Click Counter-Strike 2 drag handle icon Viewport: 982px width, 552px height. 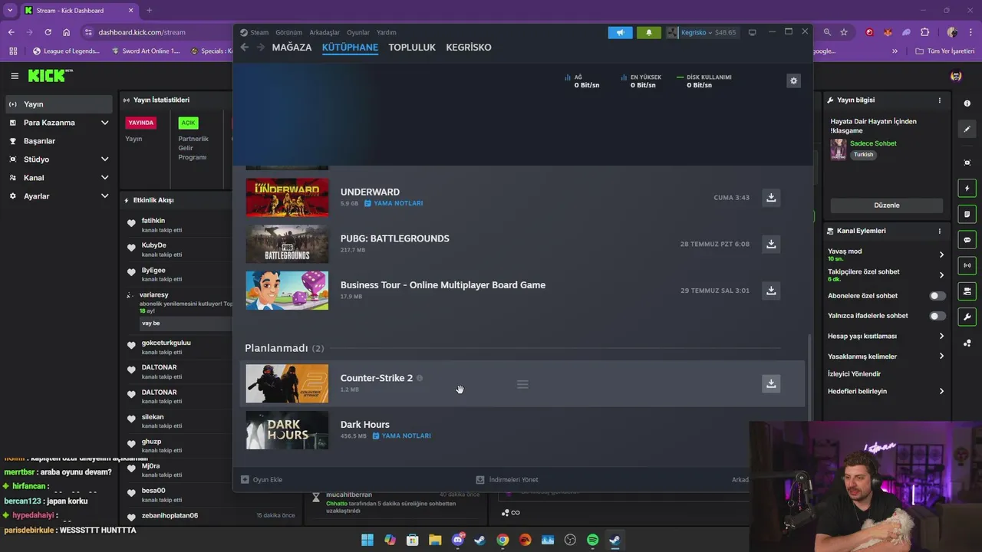coord(522,384)
